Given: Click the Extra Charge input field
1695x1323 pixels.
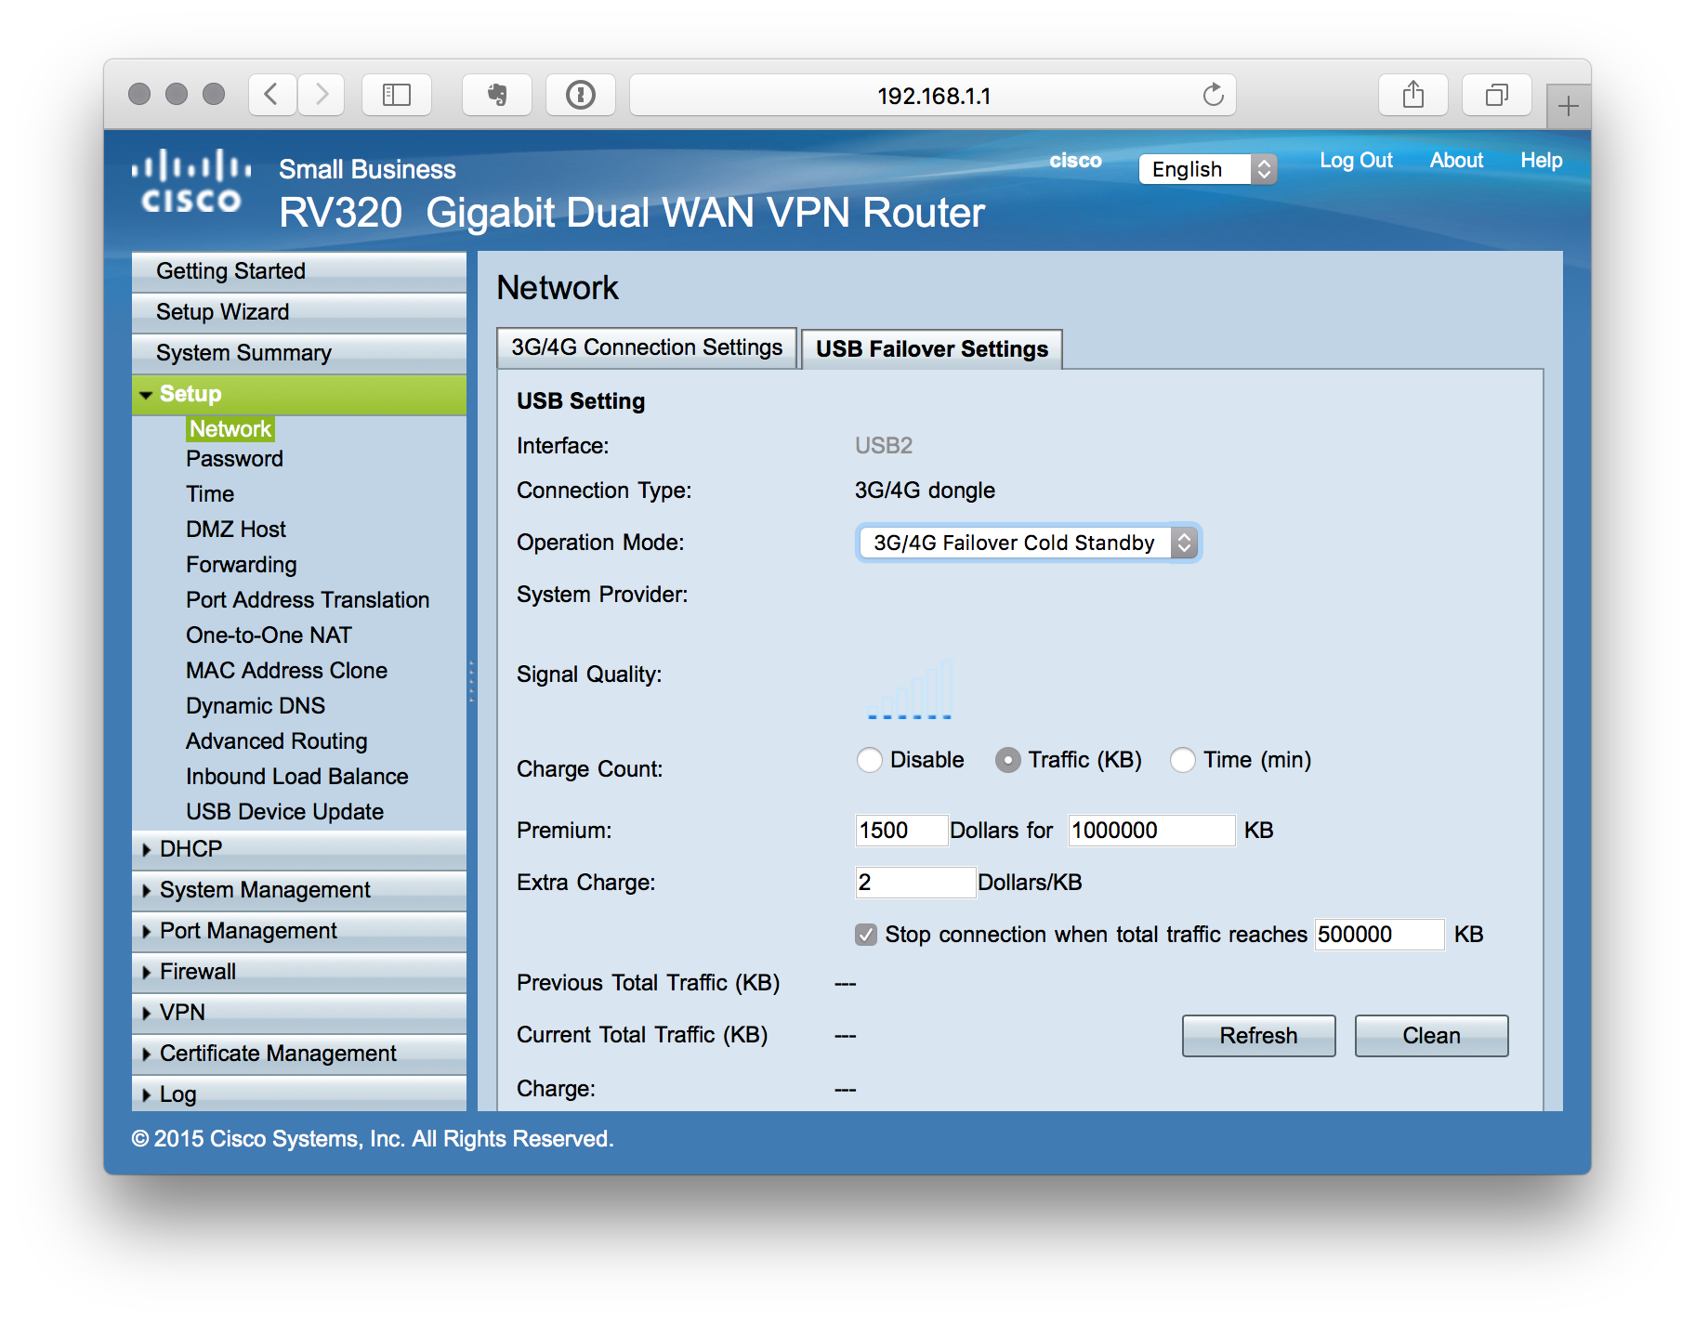Looking at the screenshot, I should (x=915, y=883).
